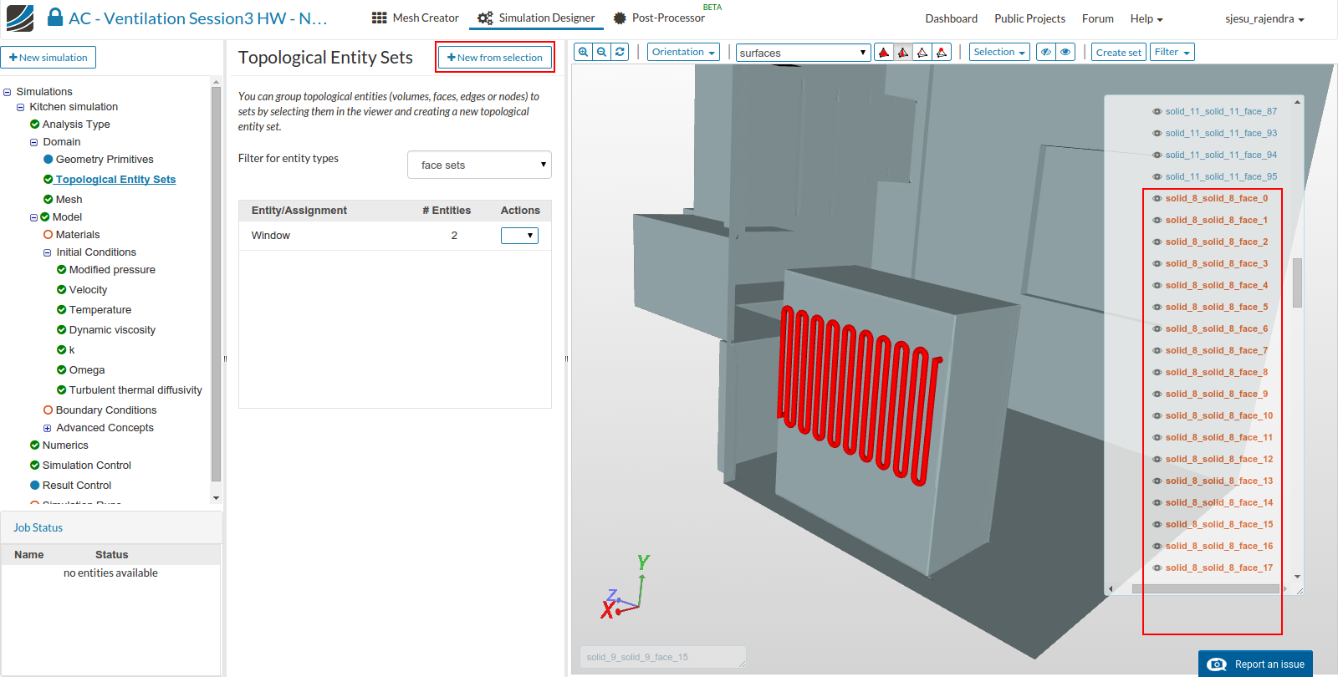This screenshot has height=677, width=1338.
Task: Select the edge wireframe pick mode icon
Action: 922,53
